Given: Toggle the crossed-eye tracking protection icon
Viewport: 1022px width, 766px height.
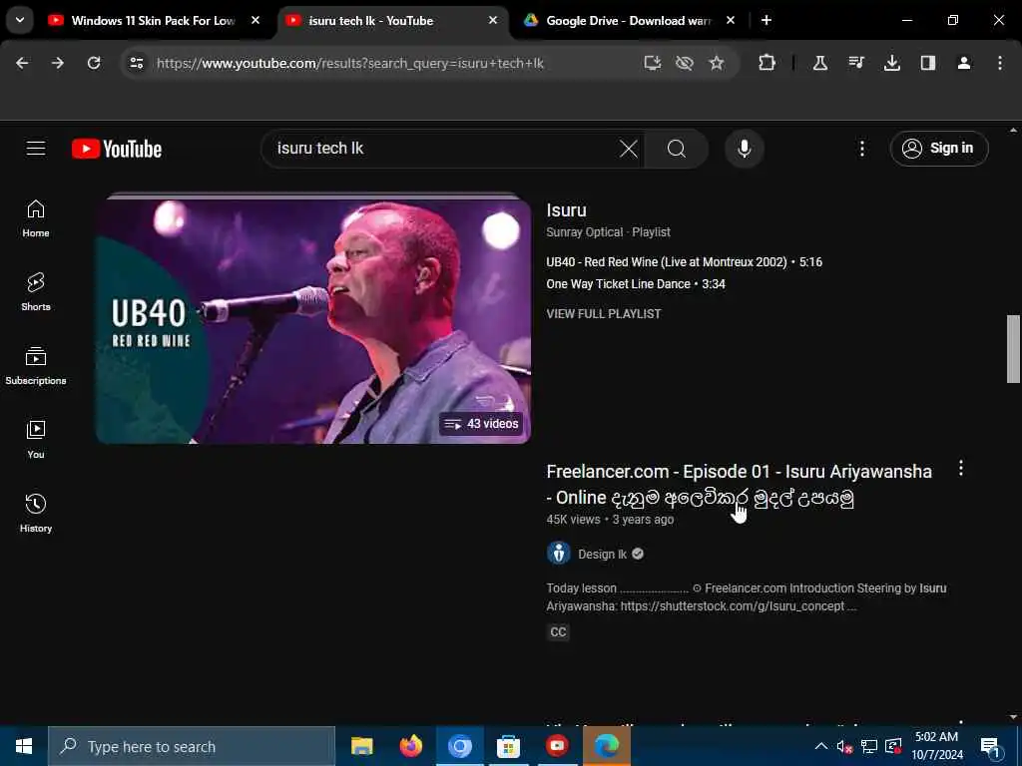Looking at the screenshot, I should pyautogui.click(x=684, y=63).
